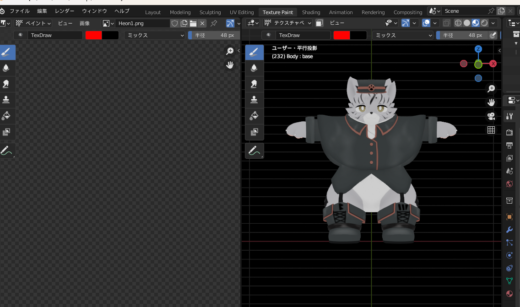The width and height of the screenshot is (520, 307).
Task: Select the Annotate tool in the 3D viewport
Action: tap(255, 151)
